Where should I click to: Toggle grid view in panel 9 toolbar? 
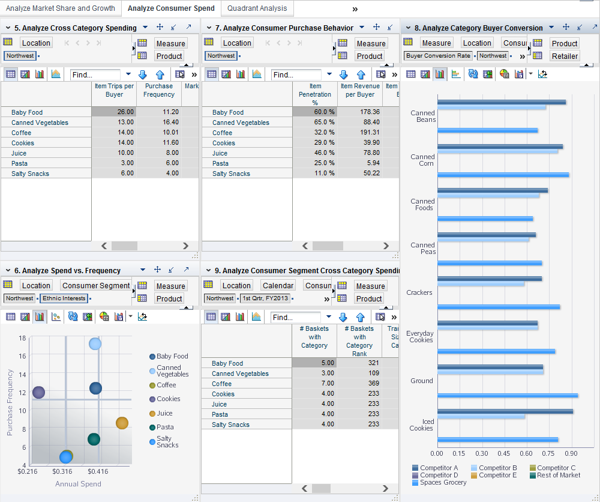(211, 316)
